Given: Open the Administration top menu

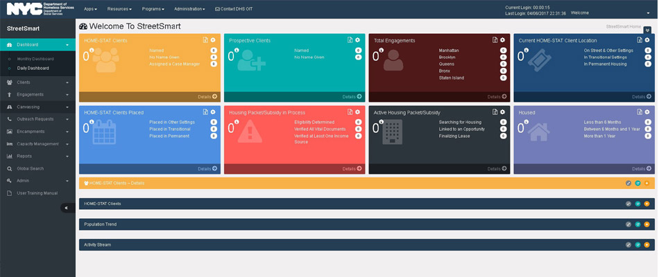Looking at the screenshot, I should 189,9.
